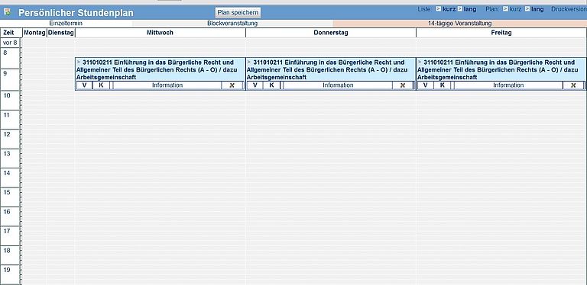The image size is (587, 285).
Task: Open Information for Freitag course
Action: (x=508, y=85)
